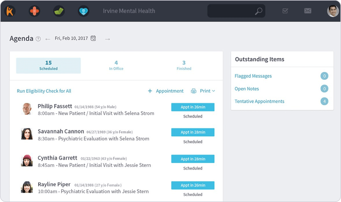Switch to the 4 In Office tab
The image size is (341, 202).
(x=116, y=65)
